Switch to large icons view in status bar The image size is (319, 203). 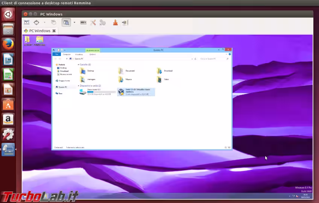pyautogui.click(x=229, y=147)
